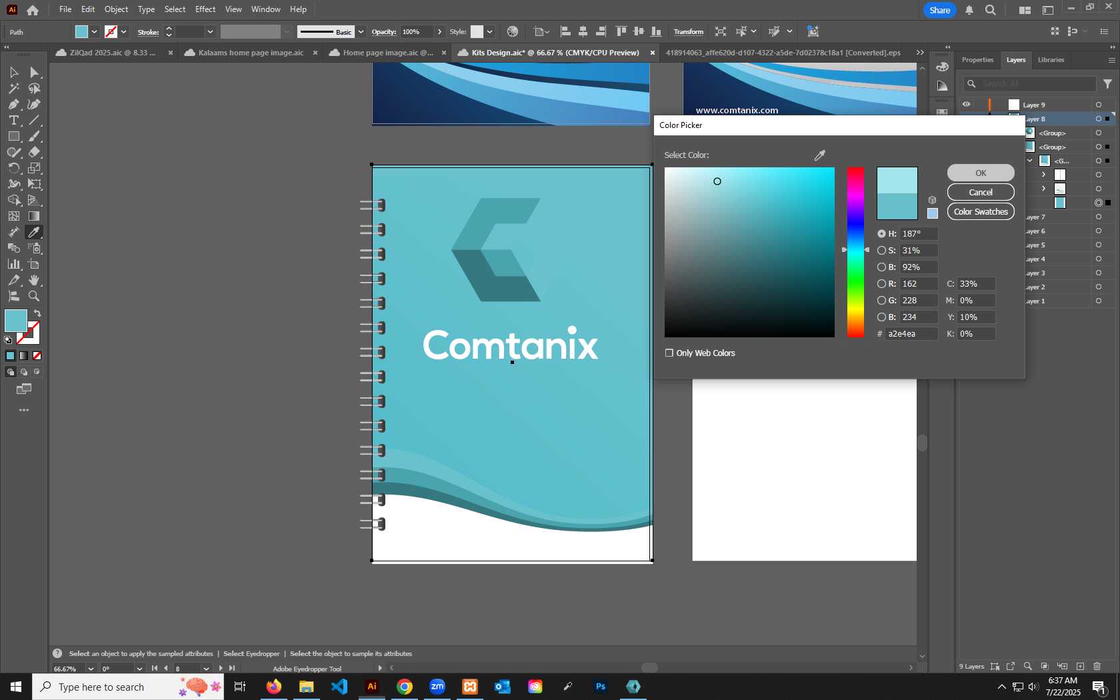Select the Eraser tool

tap(34, 152)
